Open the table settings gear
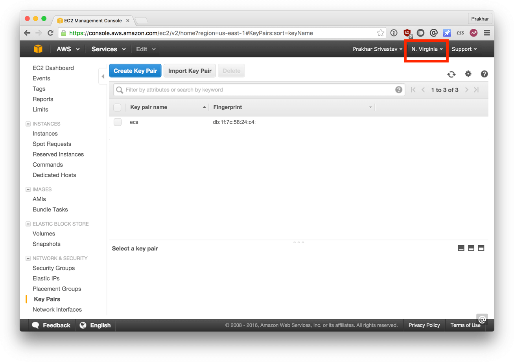The height and width of the screenshot is (362, 514). point(468,74)
